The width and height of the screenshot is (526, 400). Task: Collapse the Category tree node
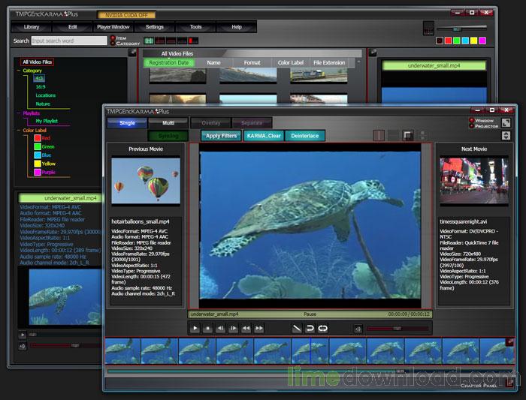19,71
